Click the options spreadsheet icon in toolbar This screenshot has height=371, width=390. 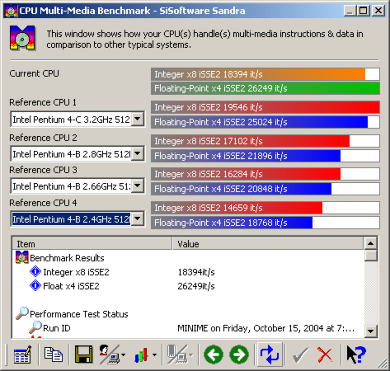22,354
